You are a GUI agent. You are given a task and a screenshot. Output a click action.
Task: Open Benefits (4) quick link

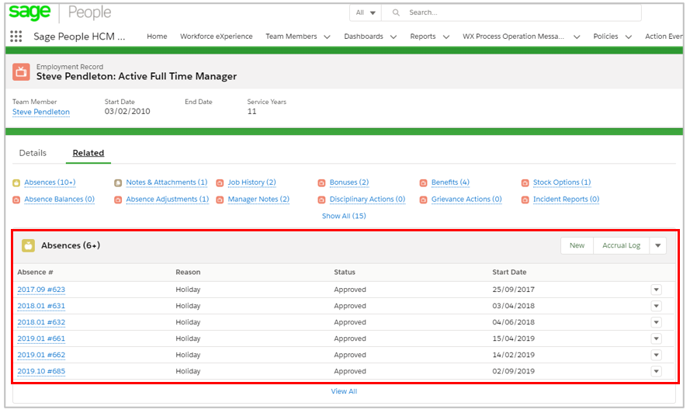(x=450, y=182)
